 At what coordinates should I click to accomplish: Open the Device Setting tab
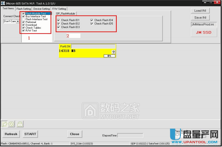click(x=42, y=9)
